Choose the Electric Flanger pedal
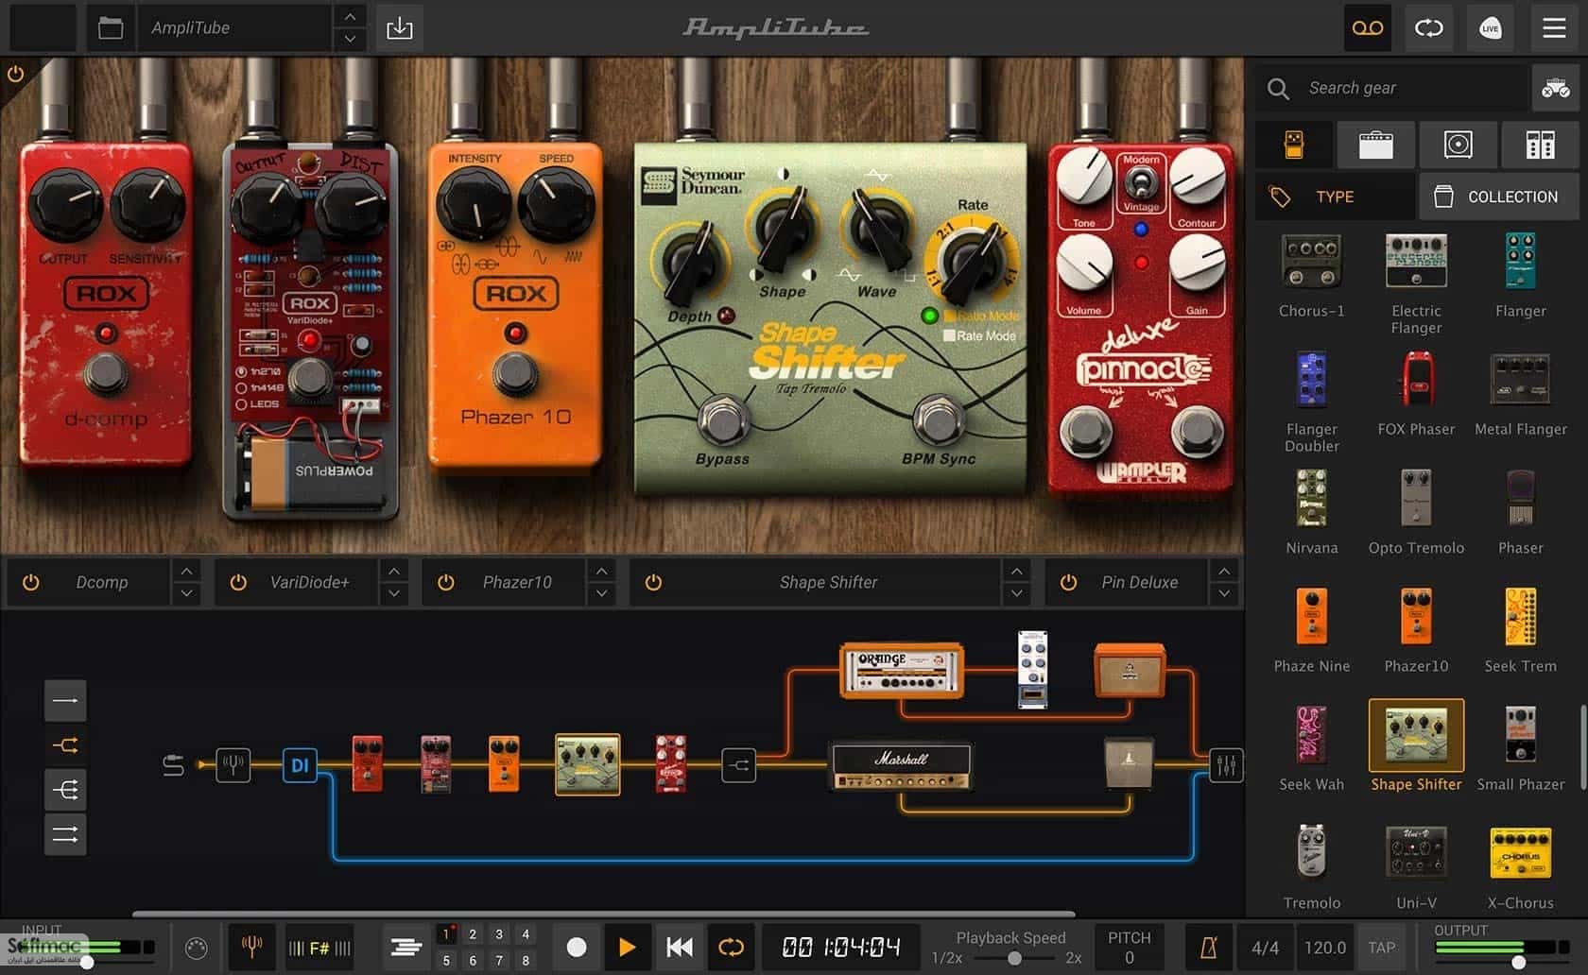Viewport: 1588px width, 975px height. click(1416, 261)
